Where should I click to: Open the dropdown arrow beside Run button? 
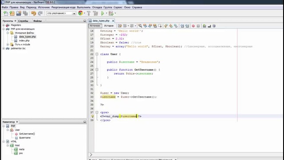106,13
